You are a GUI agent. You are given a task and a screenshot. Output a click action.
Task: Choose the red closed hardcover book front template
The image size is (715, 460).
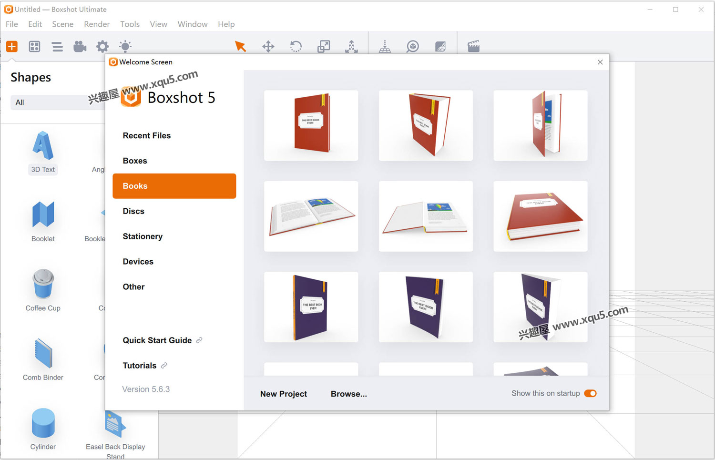(311, 125)
